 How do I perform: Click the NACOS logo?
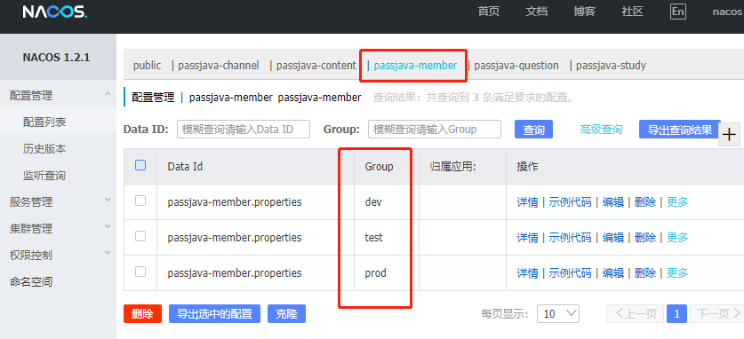[54, 12]
